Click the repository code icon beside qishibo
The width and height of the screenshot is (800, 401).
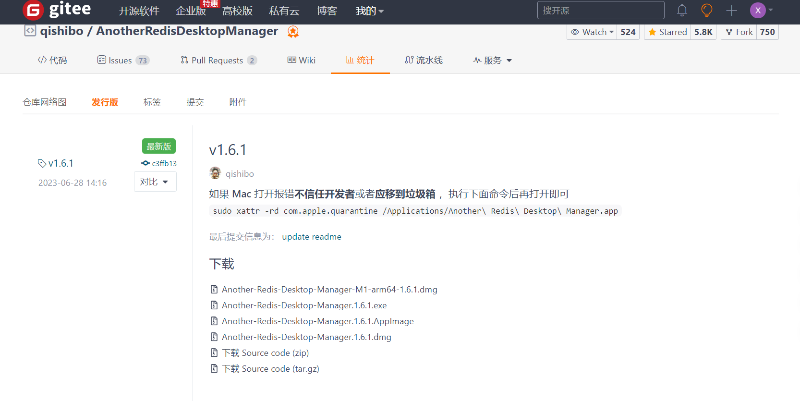coord(30,31)
